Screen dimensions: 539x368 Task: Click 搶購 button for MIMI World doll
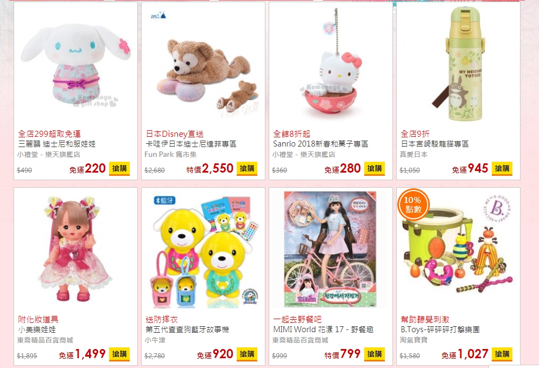pos(375,354)
